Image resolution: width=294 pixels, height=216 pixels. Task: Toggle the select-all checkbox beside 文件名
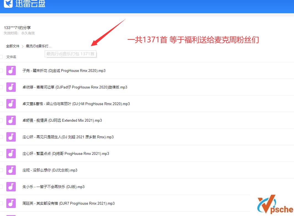tap(1, 57)
